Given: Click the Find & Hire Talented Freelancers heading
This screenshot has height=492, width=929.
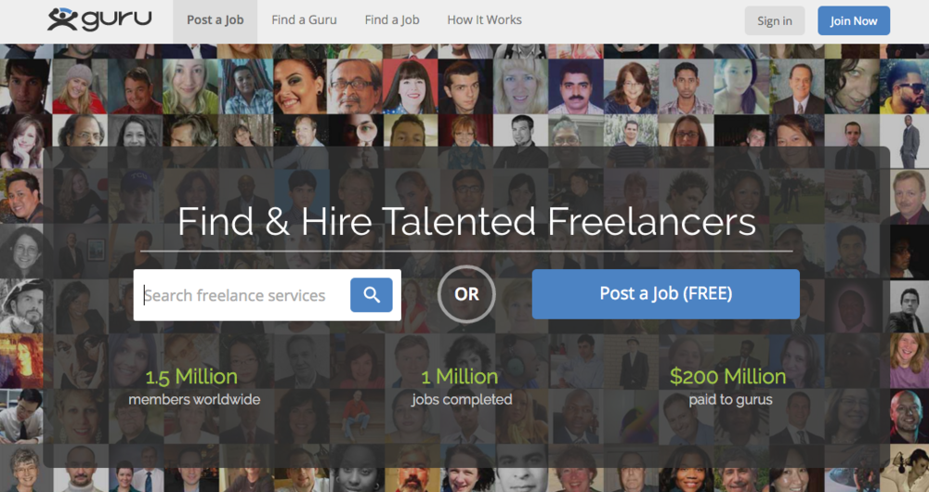Looking at the screenshot, I should click(466, 222).
